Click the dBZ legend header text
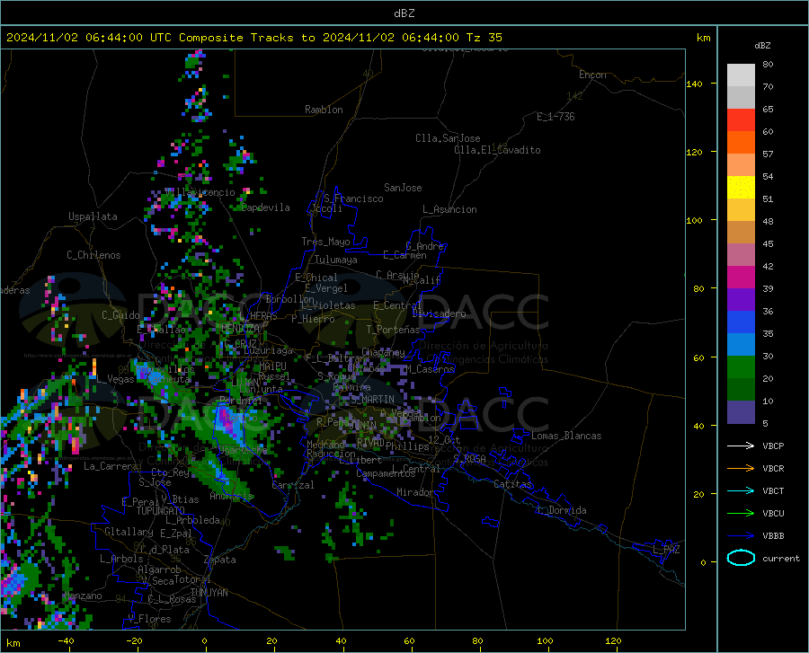 762,45
